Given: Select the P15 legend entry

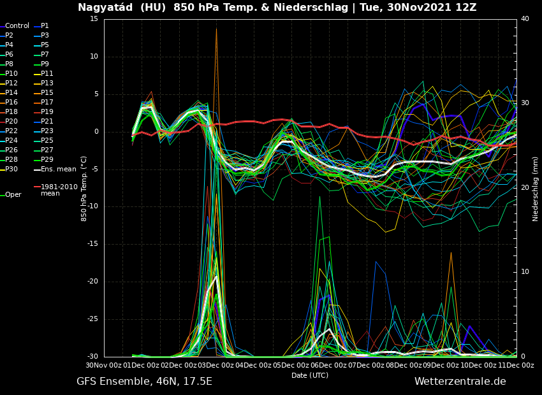Looking at the screenshot, I should 47,93.
